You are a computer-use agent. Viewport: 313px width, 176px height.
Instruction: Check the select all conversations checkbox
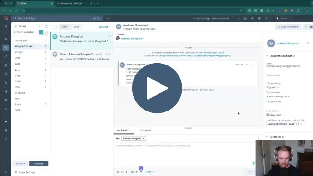[55, 27]
